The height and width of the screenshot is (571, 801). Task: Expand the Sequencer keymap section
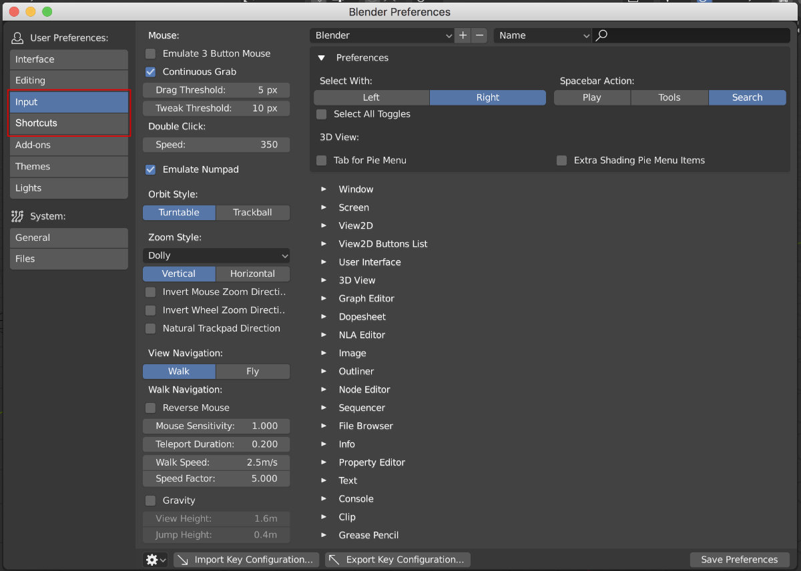[x=324, y=408]
